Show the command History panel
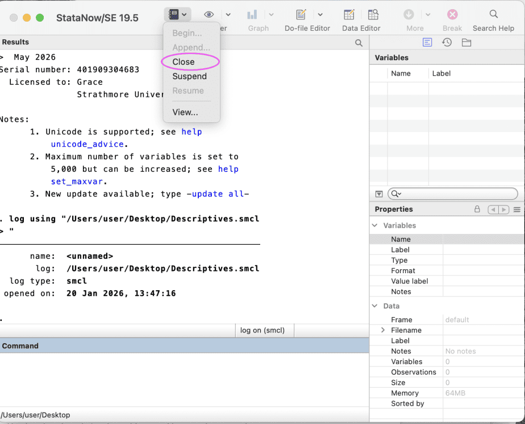This screenshot has width=525, height=424. [447, 43]
